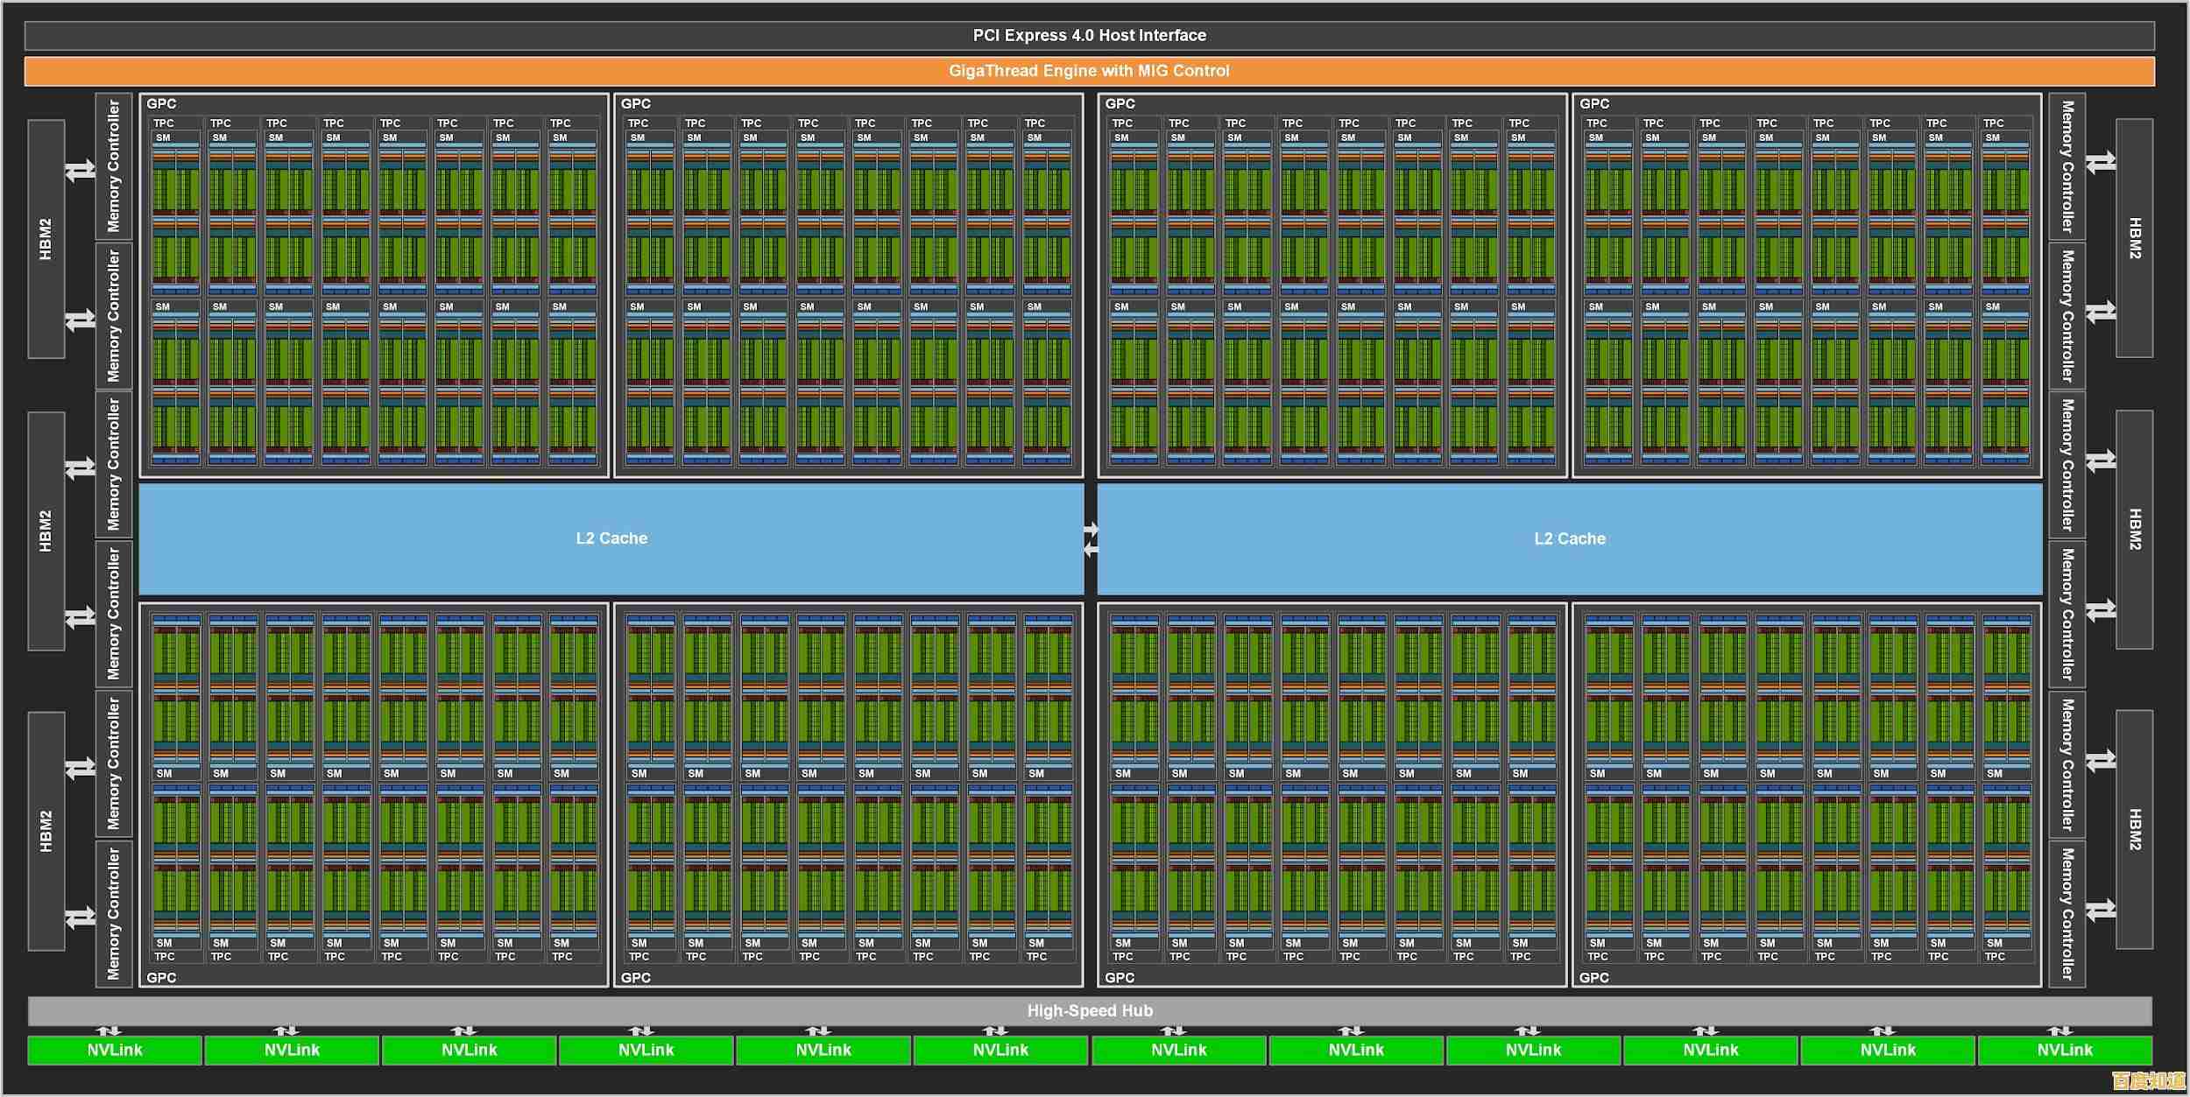Click the rightmost green NVLink block
This screenshot has width=2190, height=1097.
pos(2064,1050)
